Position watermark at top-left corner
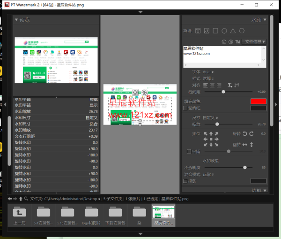 click(206, 134)
